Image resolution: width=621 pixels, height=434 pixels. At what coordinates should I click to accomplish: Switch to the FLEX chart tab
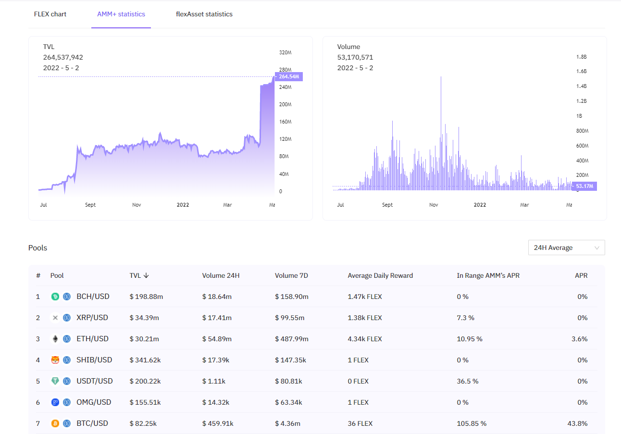coord(50,14)
